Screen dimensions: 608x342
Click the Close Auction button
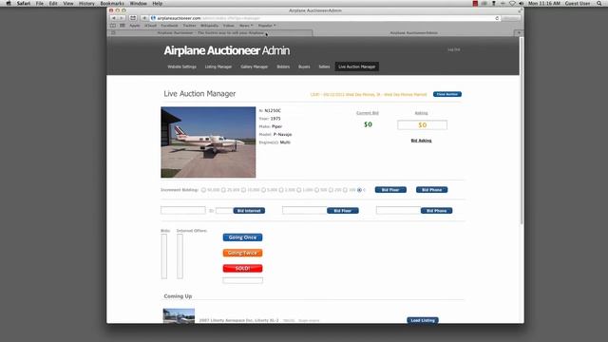447,94
